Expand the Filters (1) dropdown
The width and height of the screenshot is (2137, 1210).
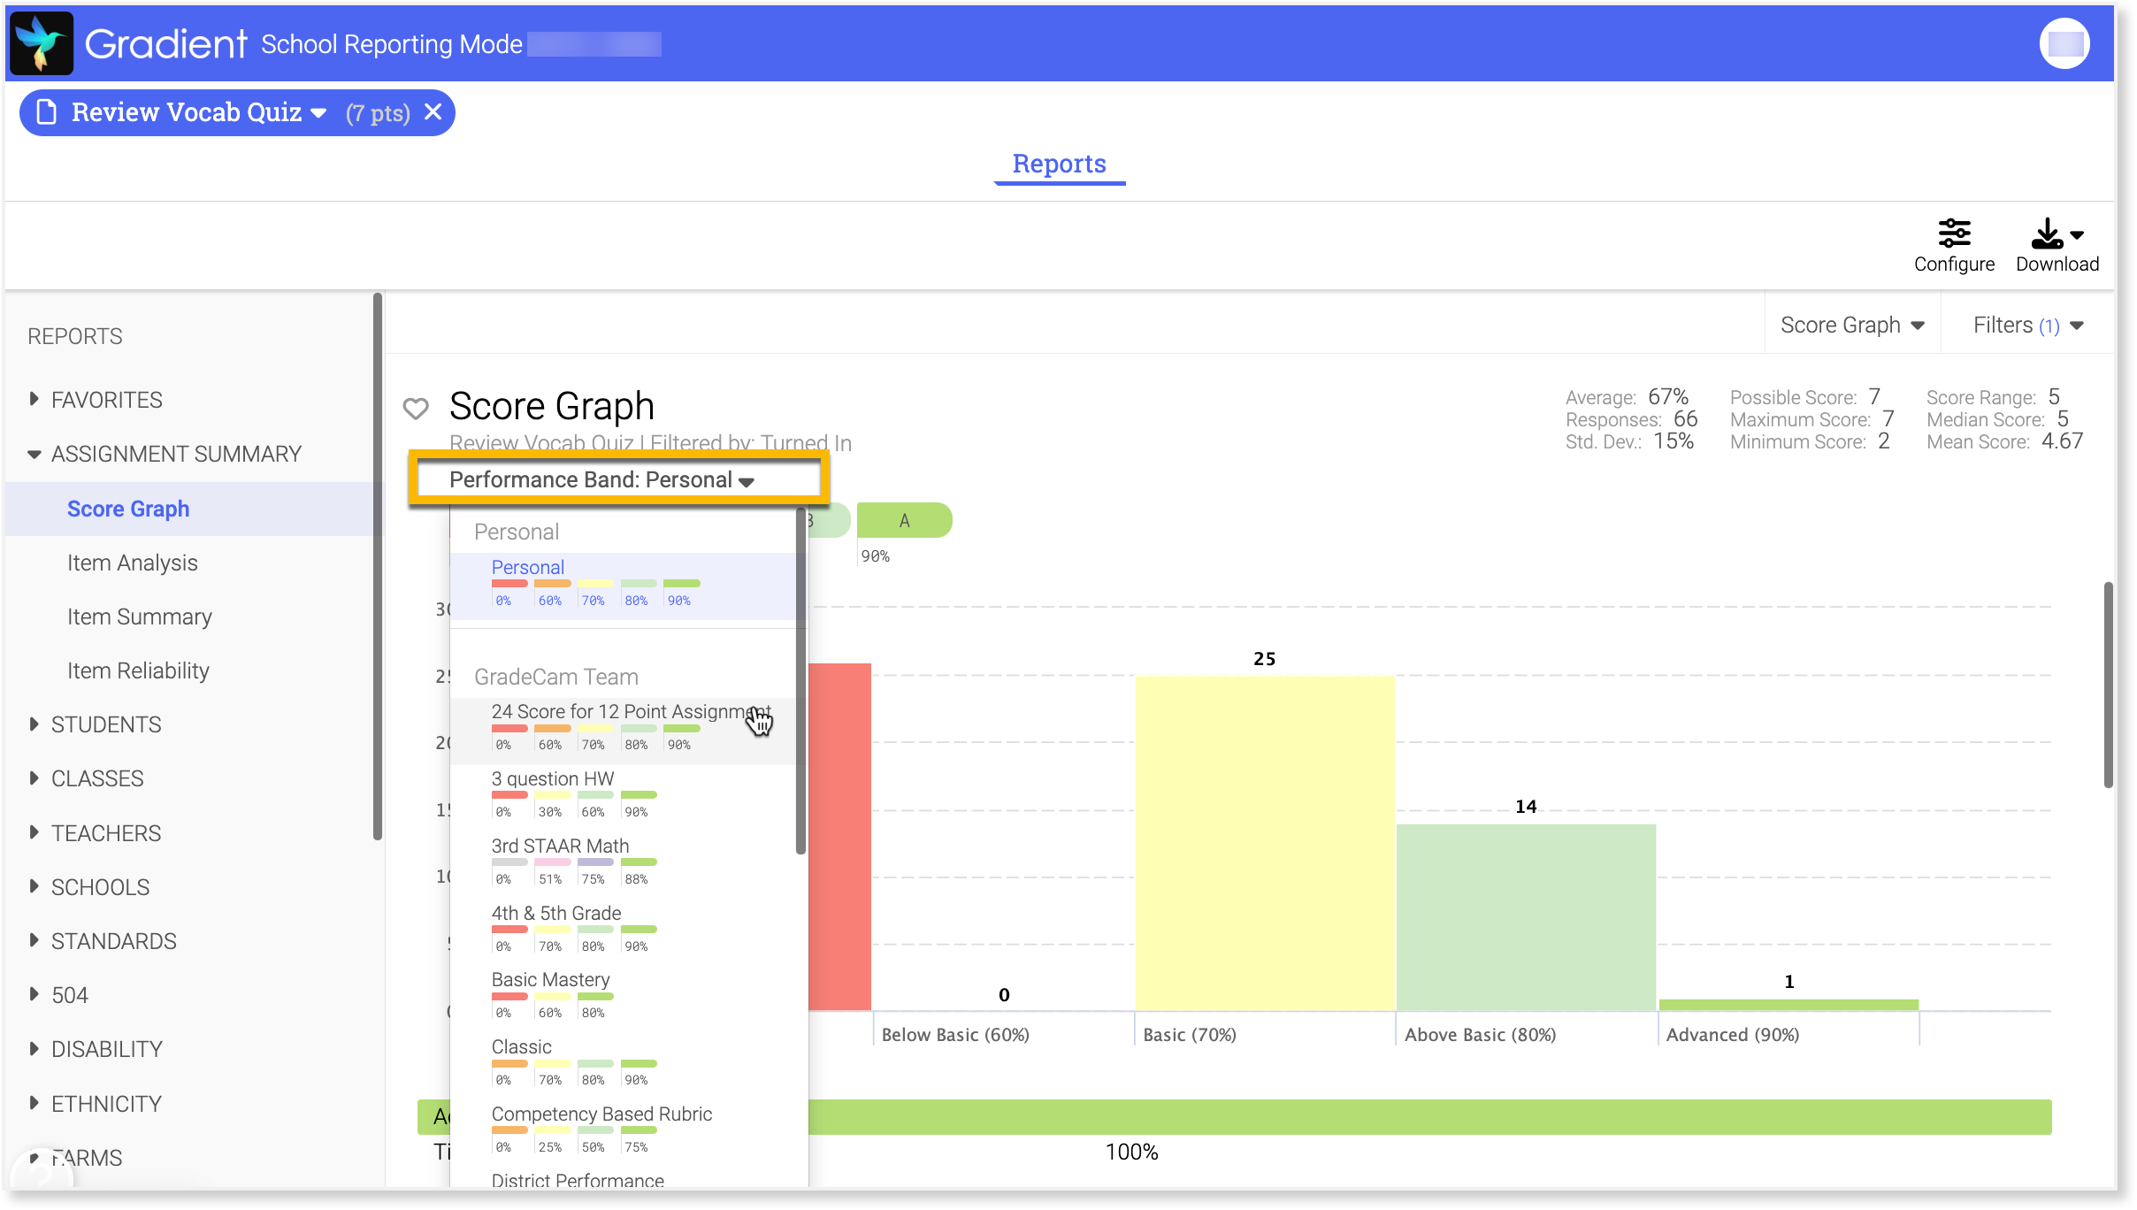pos(2027,325)
